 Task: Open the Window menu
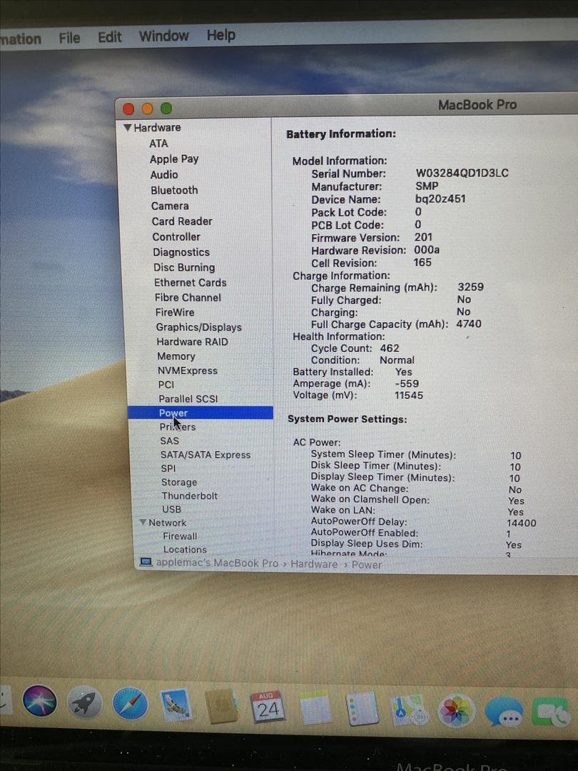pyautogui.click(x=163, y=36)
